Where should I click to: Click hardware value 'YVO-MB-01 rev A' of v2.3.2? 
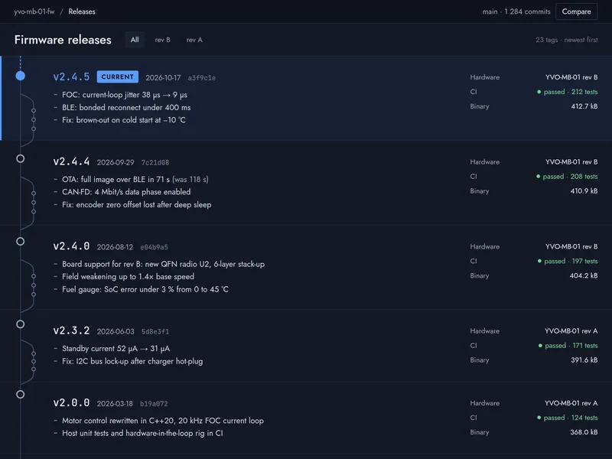tap(571, 331)
